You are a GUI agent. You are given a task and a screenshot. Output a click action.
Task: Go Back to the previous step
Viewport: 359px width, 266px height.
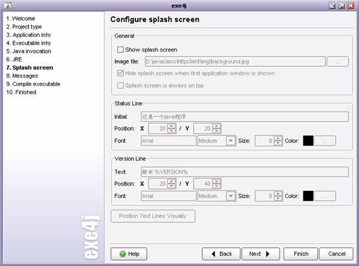[x=221, y=254]
